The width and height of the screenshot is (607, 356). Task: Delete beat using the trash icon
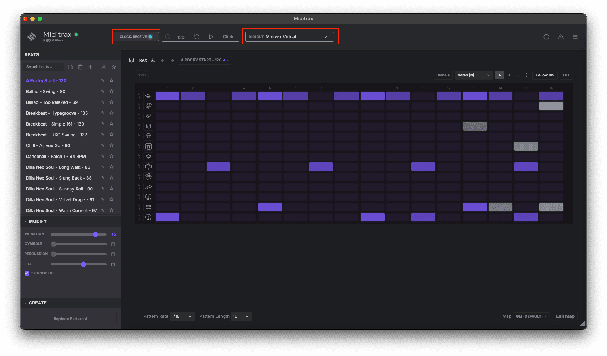(81, 67)
